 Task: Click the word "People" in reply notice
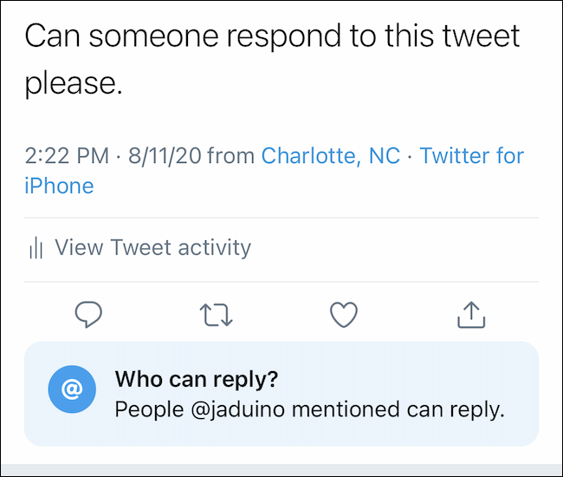(x=144, y=409)
